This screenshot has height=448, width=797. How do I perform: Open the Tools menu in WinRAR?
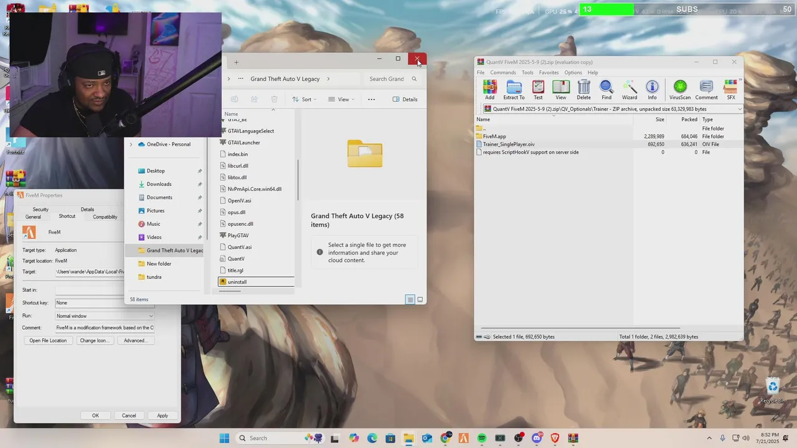point(527,73)
